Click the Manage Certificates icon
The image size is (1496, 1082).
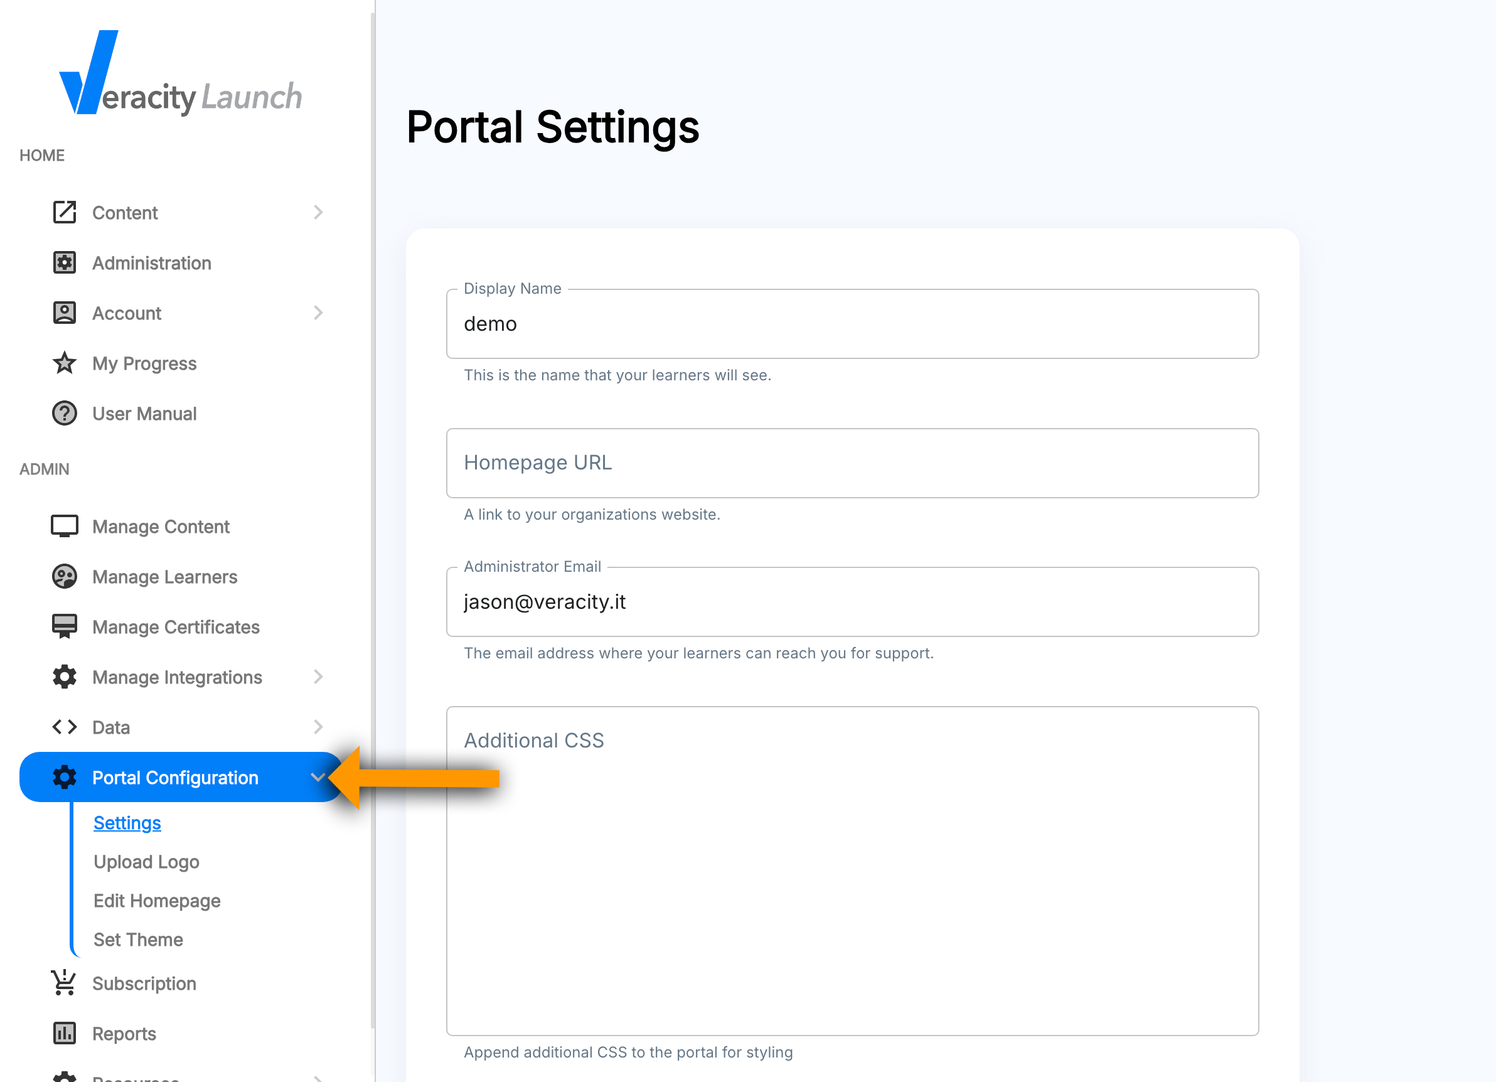[64, 626]
